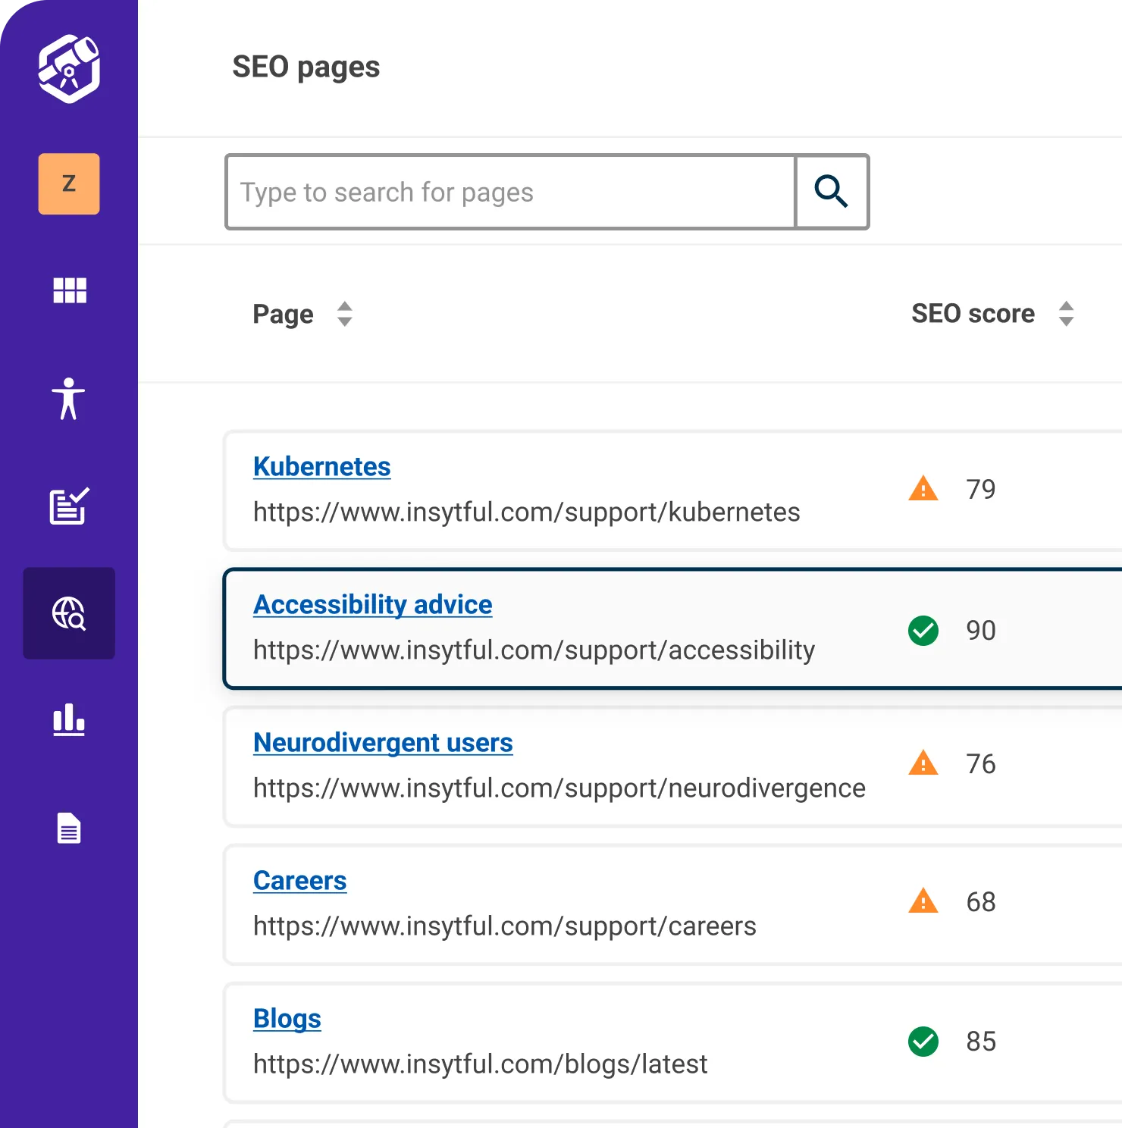Click the green check beside score 90
1122x1128 pixels.
pyautogui.click(x=923, y=631)
